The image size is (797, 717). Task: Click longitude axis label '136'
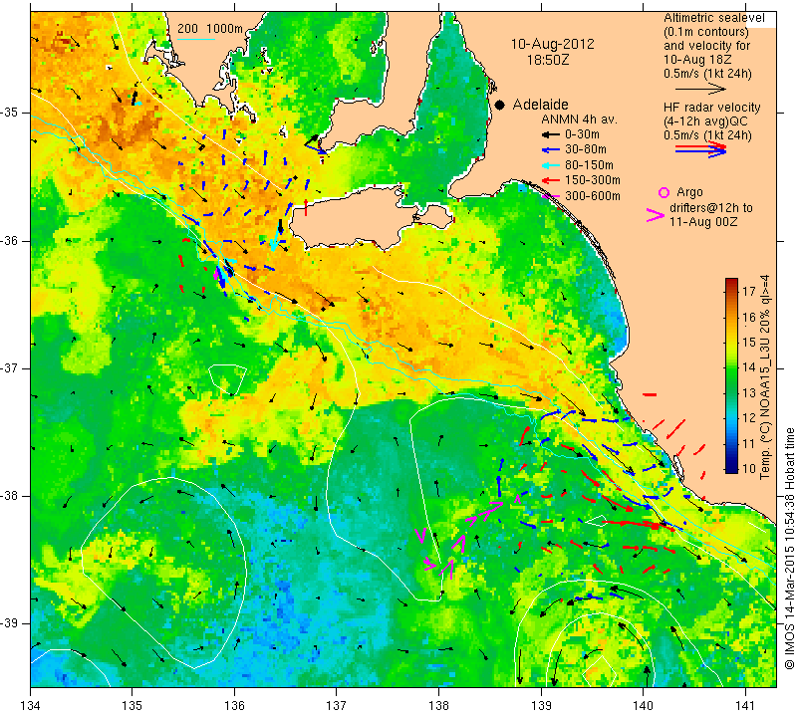point(234,706)
